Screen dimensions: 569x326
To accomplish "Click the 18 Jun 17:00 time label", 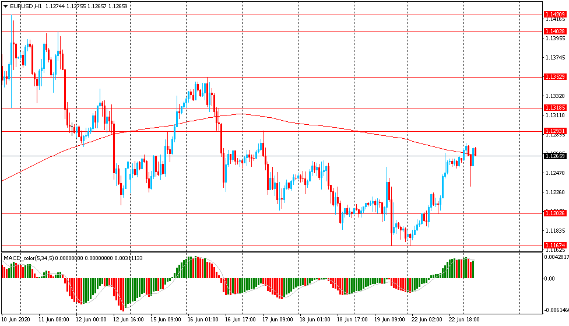I will 352,320.
